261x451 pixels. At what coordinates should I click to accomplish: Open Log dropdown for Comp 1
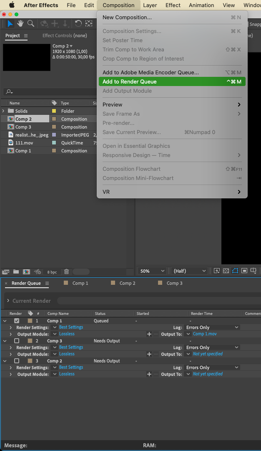tap(212, 327)
